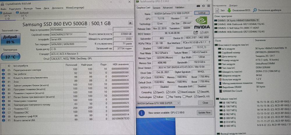Open the Теми menu

(38, 8)
